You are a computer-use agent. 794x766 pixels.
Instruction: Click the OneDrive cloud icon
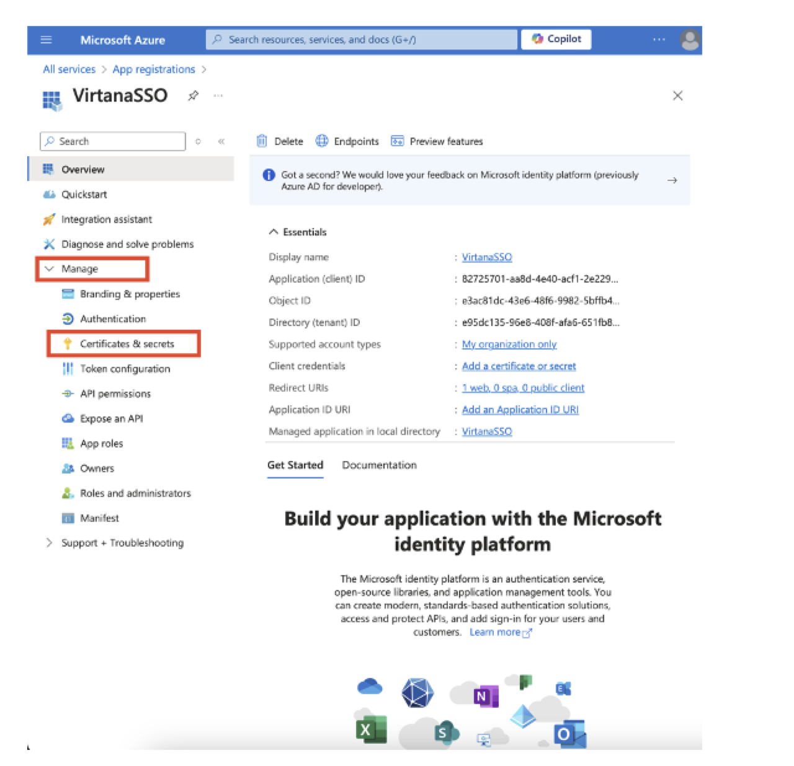click(370, 686)
